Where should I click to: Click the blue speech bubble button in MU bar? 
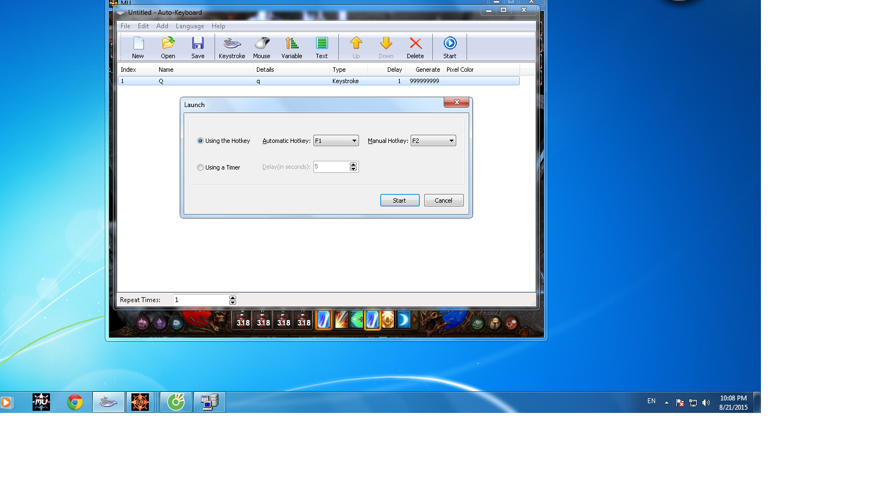coord(177,323)
